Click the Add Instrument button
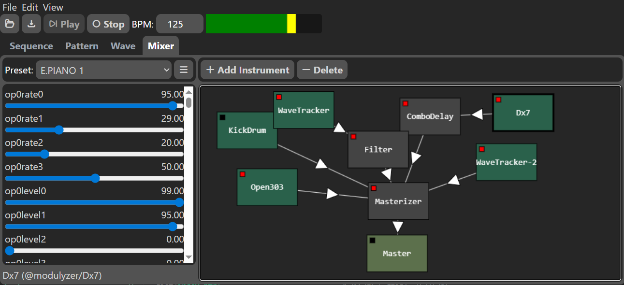 pyautogui.click(x=247, y=70)
